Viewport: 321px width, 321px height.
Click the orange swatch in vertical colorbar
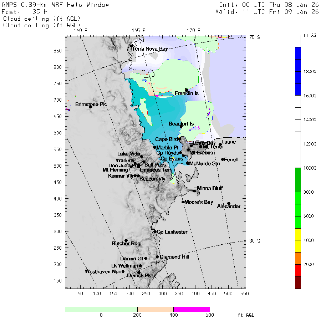[298, 258]
